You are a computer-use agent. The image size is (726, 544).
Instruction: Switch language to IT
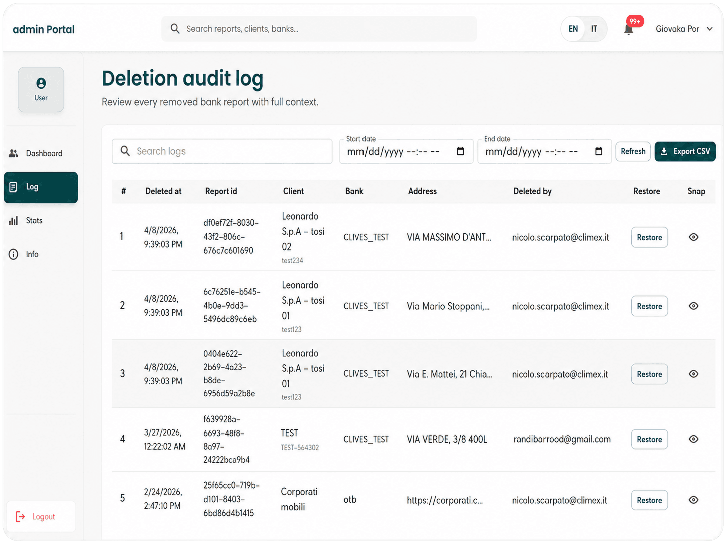coord(594,29)
